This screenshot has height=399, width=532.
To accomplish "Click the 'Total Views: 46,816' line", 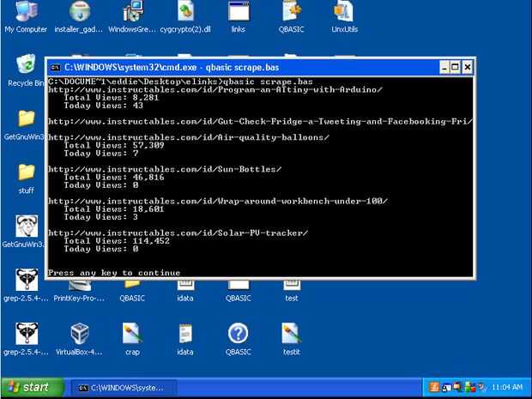I will point(114,178).
